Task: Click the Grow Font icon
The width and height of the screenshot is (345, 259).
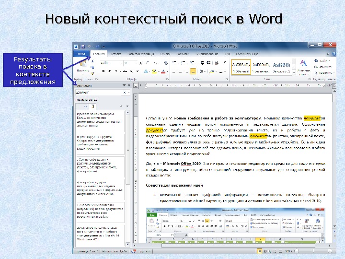Action: pyautogui.click(x=141, y=63)
